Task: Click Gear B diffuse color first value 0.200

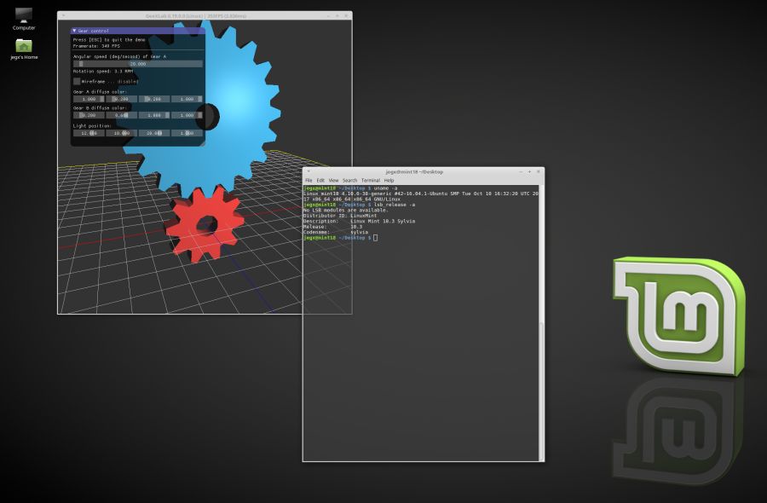Action: coord(89,115)
